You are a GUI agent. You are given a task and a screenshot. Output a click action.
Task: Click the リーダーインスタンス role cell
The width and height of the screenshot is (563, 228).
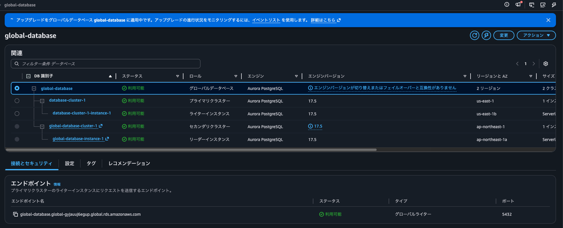coord(209,140)
